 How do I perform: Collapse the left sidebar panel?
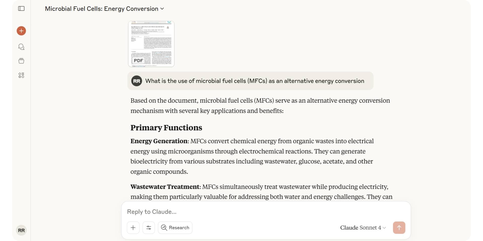click(x=21, y=8)
